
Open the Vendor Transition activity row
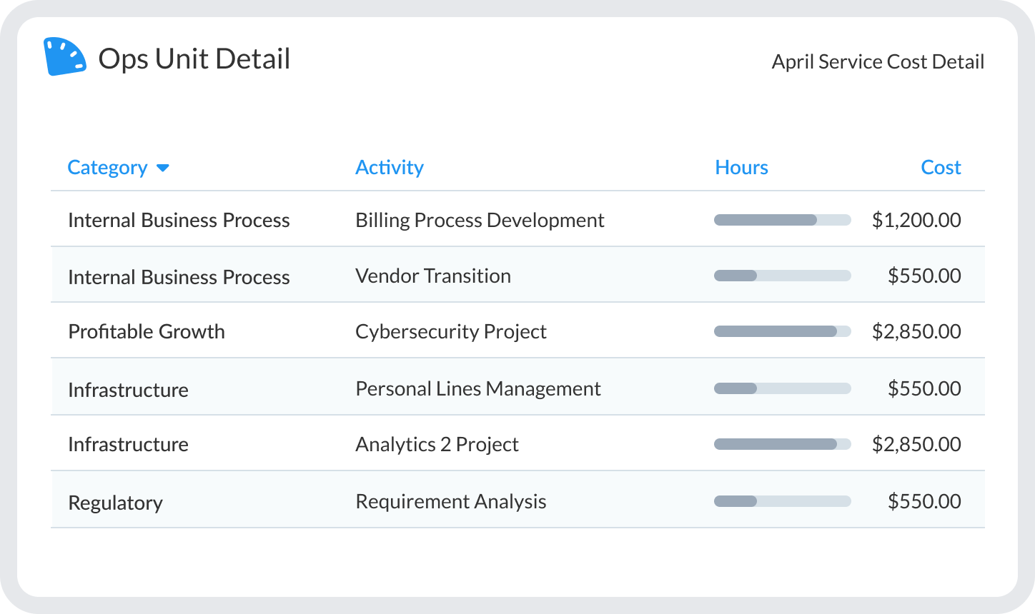[433, 276]
